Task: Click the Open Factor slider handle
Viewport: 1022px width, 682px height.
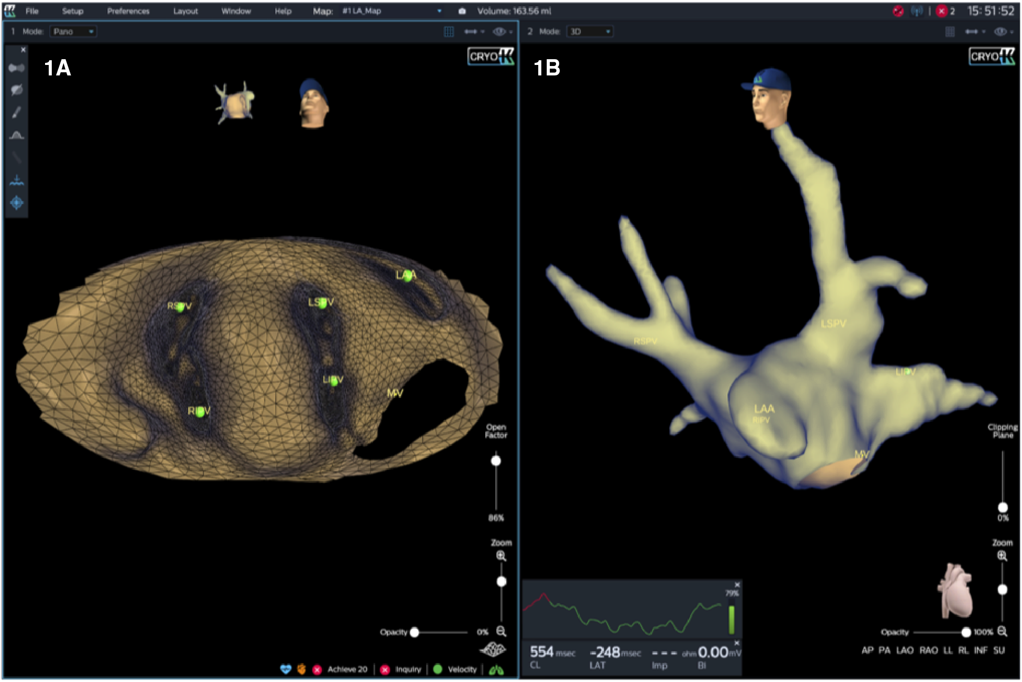Action: (496, 460)
